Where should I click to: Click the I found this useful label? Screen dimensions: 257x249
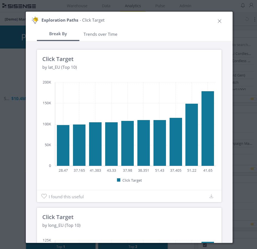coord(66,197)
